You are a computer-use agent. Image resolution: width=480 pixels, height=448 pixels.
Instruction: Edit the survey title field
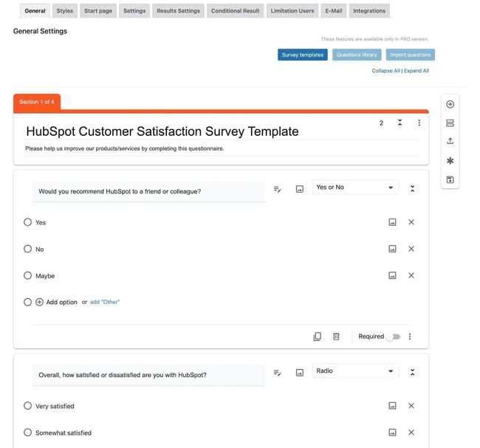[x=221, y=131]
